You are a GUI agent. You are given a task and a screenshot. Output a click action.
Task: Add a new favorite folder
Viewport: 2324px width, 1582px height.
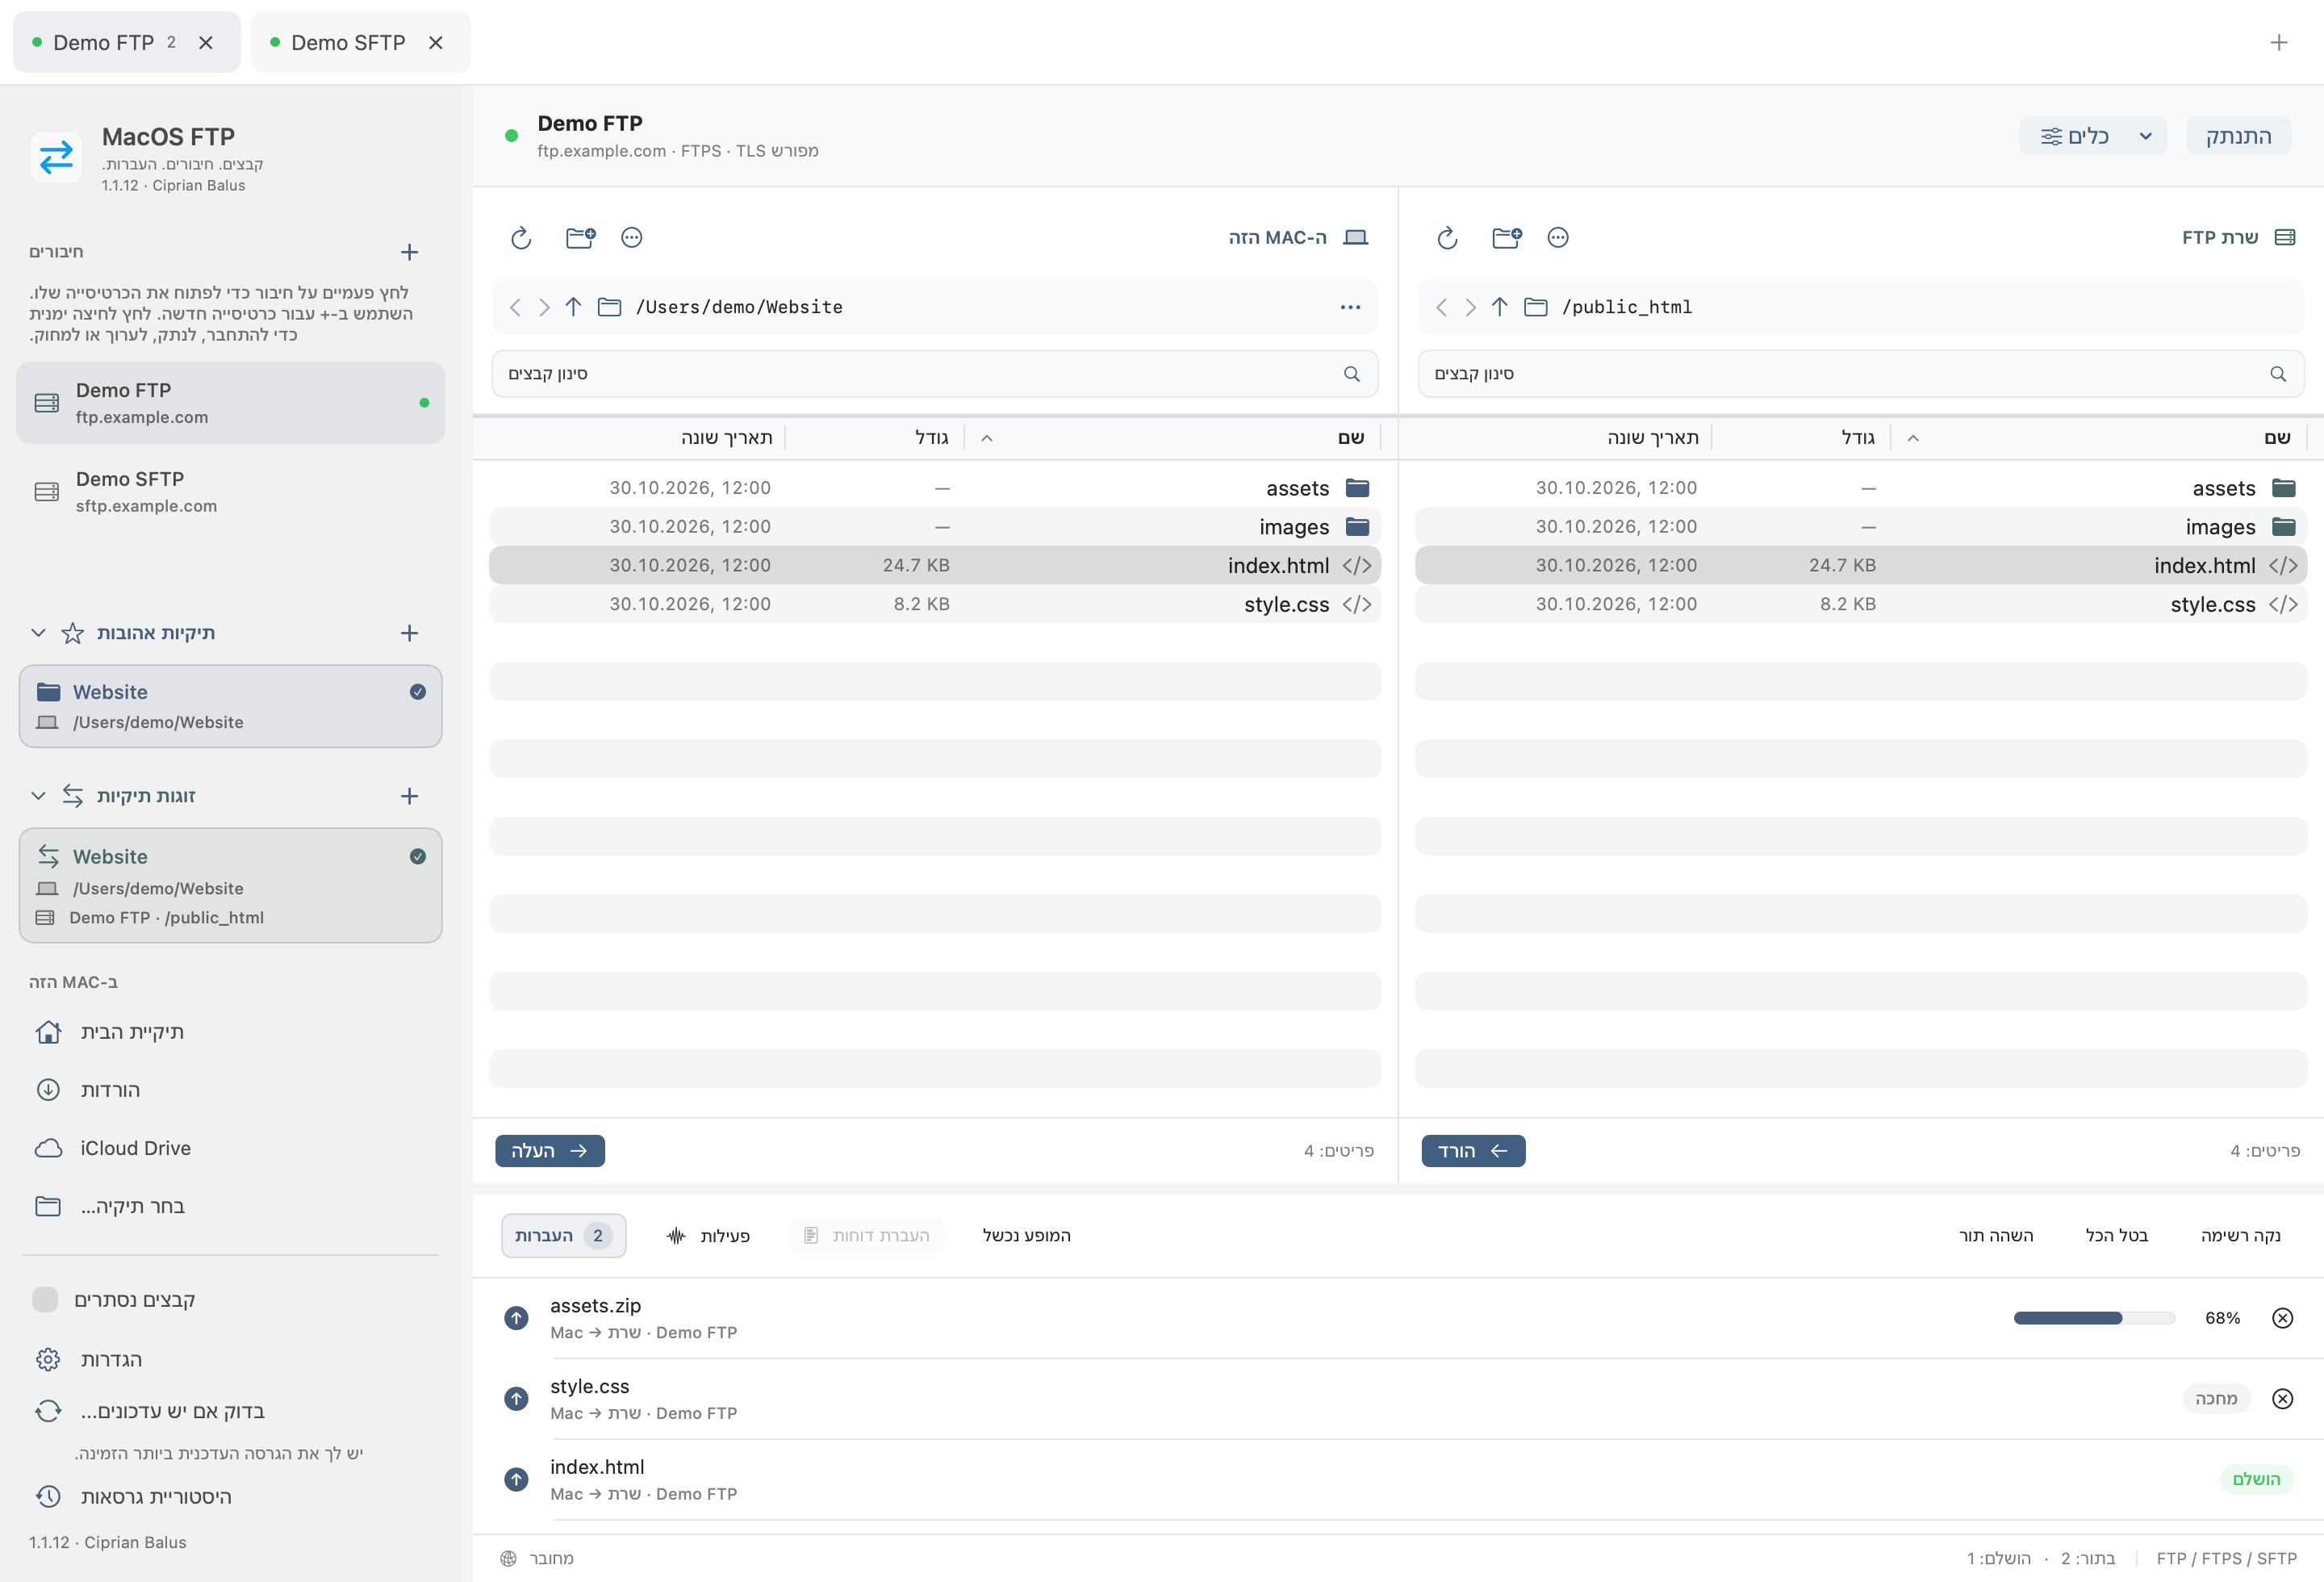click(x=409, y=633)
